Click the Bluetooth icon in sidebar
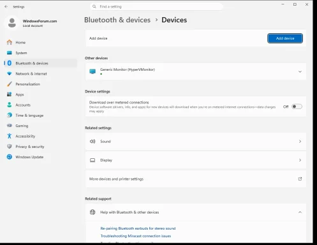The image size is (317, 245). (10, 63)
